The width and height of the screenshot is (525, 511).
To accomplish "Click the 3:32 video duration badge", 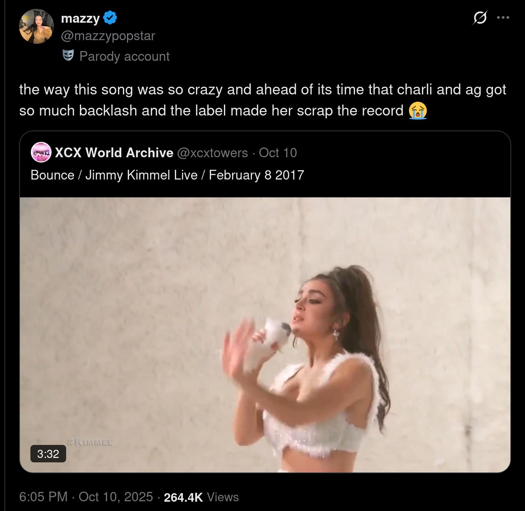I will [48, 453].
